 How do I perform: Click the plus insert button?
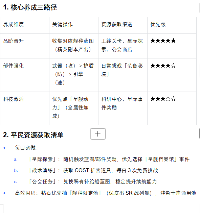click(98, 134)
